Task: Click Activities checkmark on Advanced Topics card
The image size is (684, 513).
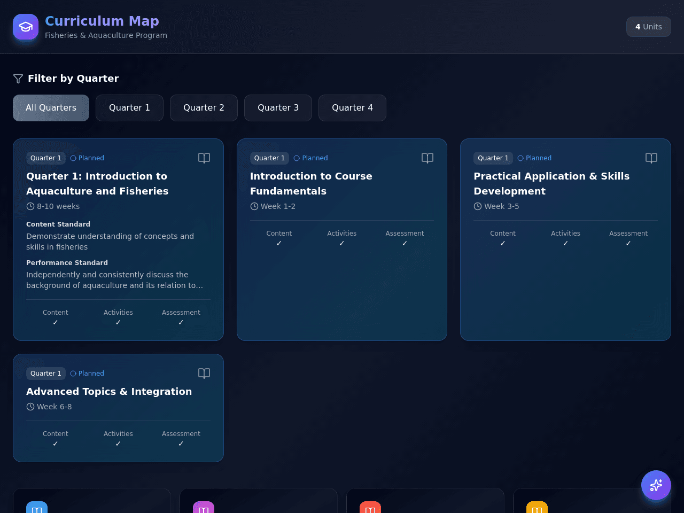Action: click(118, 444)
